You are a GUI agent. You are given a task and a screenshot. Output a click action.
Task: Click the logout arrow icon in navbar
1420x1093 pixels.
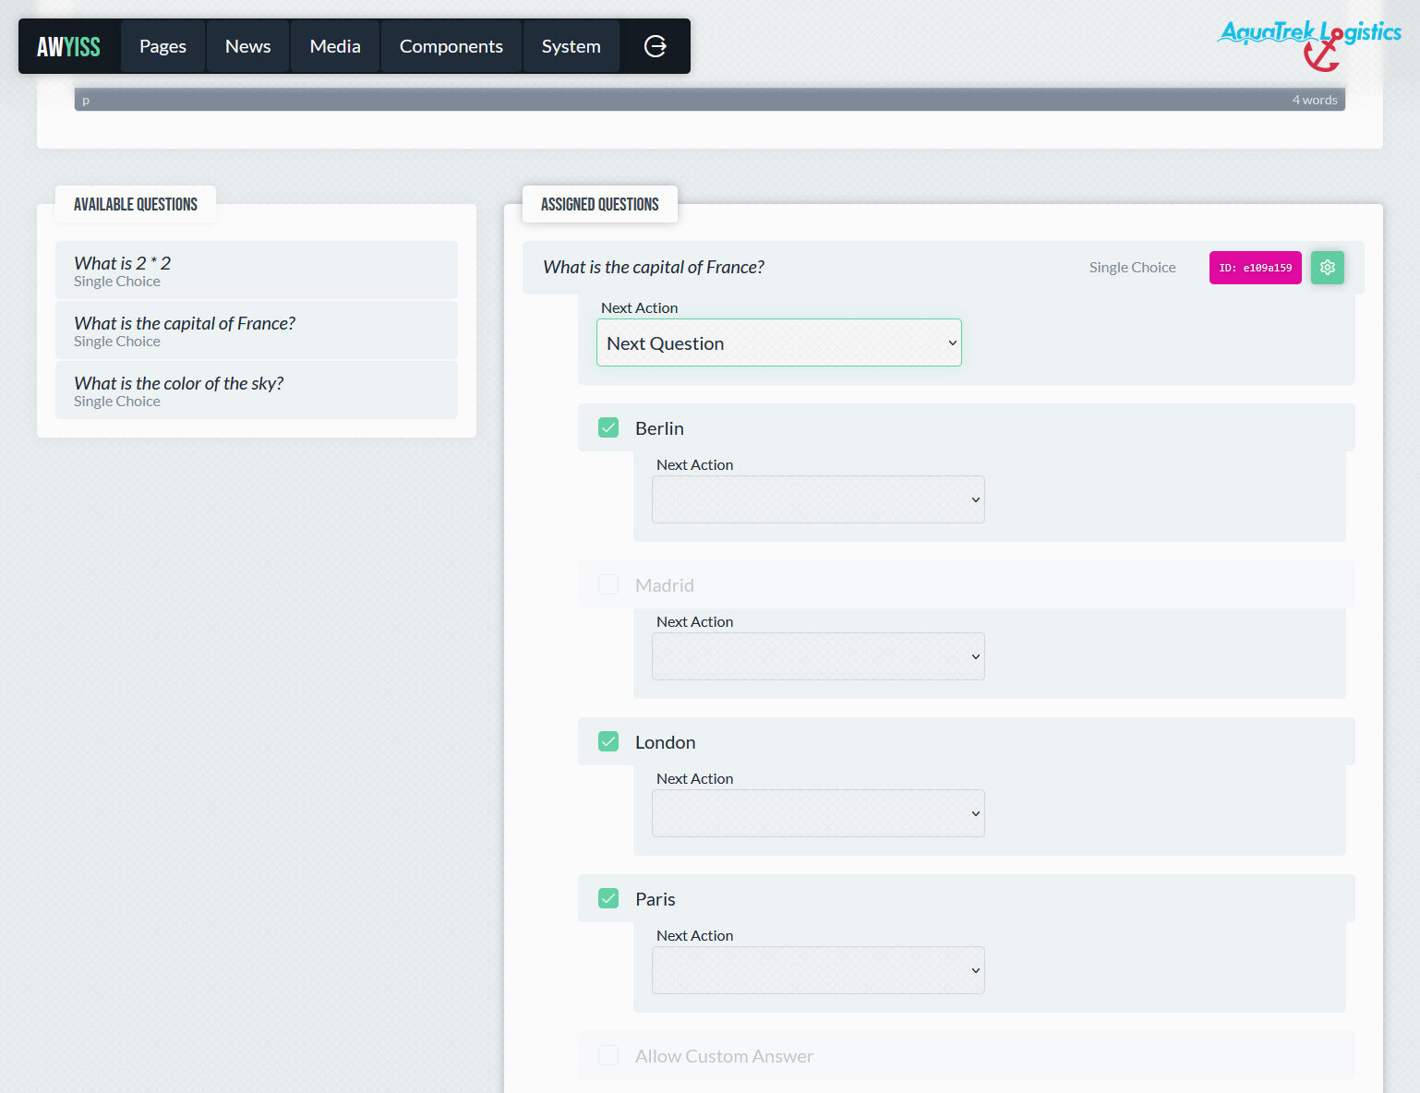click(655, 46)
